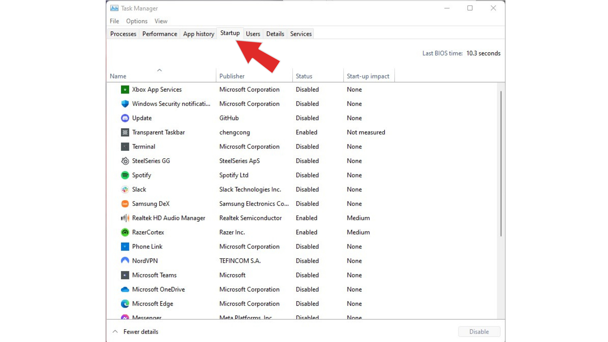This screenshot has height=342, width=608.
Task: Open the View menu
Action: tap(161, 21)
